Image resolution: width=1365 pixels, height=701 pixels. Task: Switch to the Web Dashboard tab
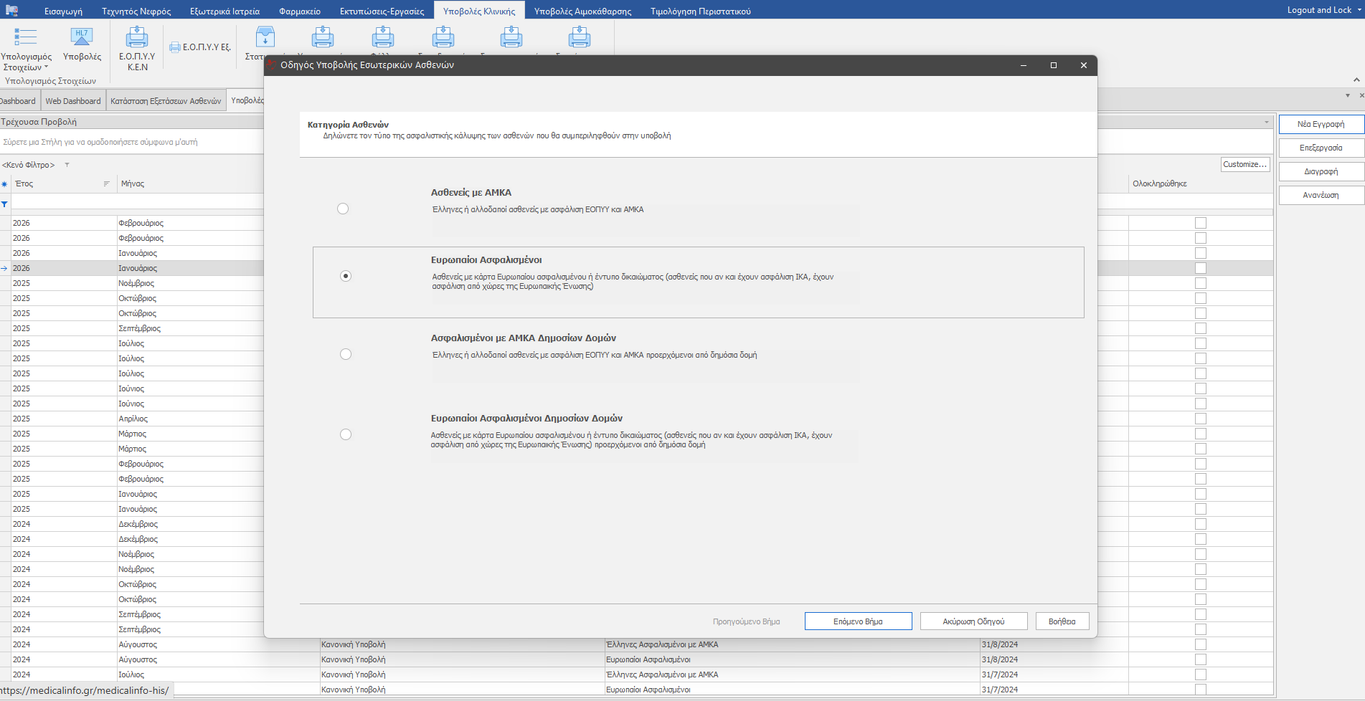(x=73, y=101)
